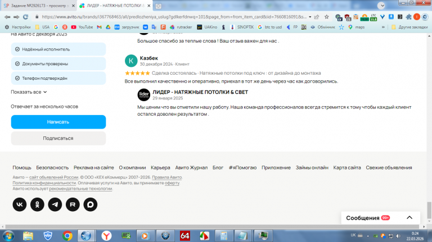This screenshot has height=242, width=432.
Task: Reload the Avito page
Action: click(26, 17)
